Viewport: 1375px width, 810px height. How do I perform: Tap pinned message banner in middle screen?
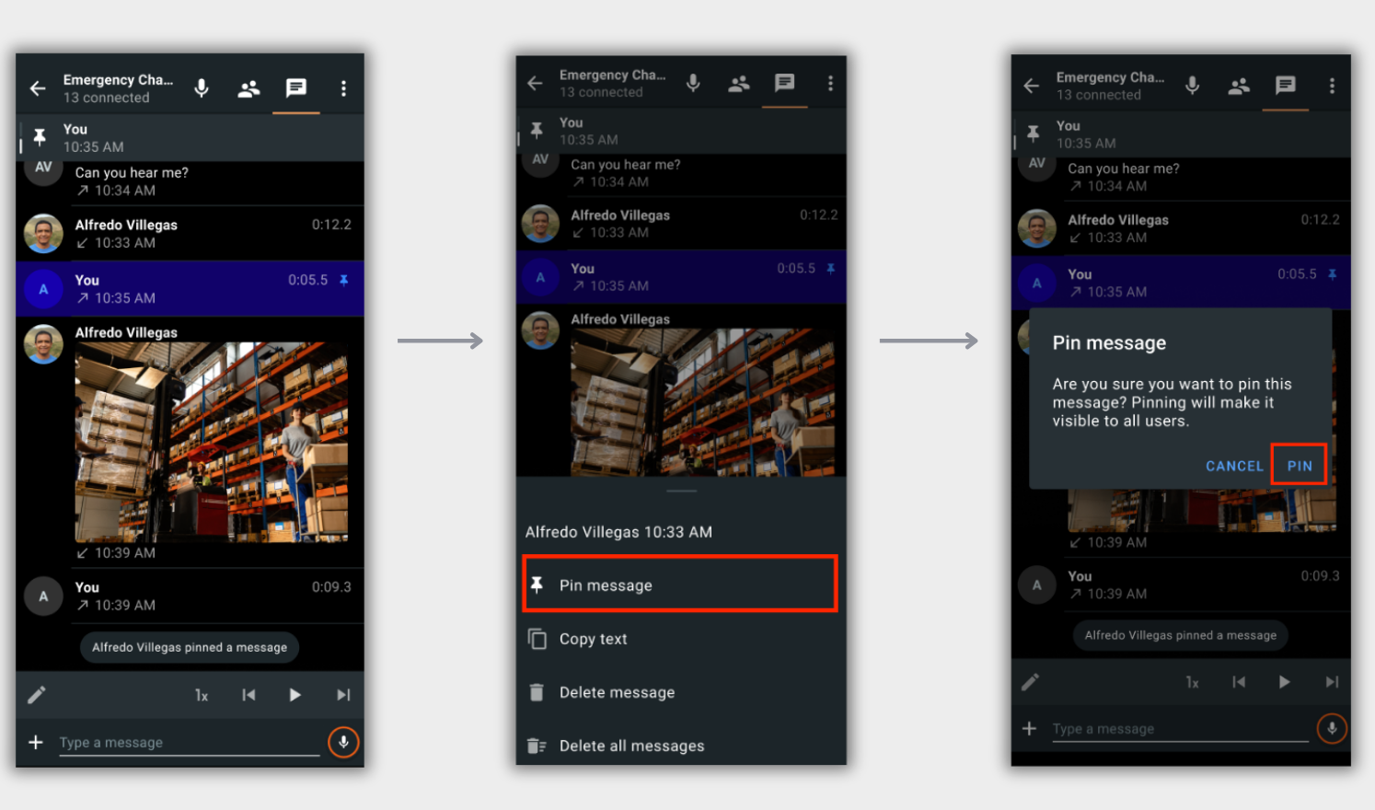point(681,131)
